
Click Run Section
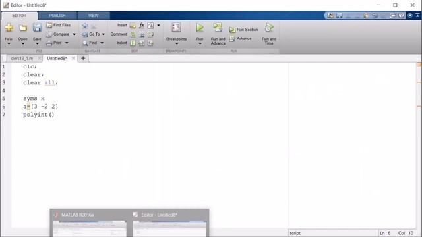(244, 30)
